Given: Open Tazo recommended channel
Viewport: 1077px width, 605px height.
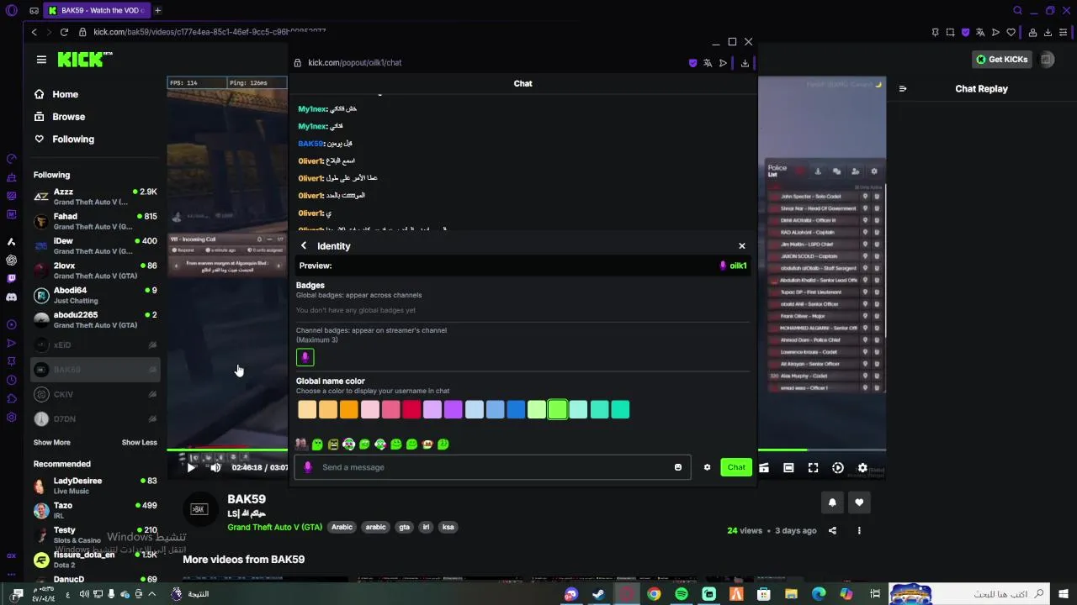Looking at the screenshot, I should click(x=95, y=510).
